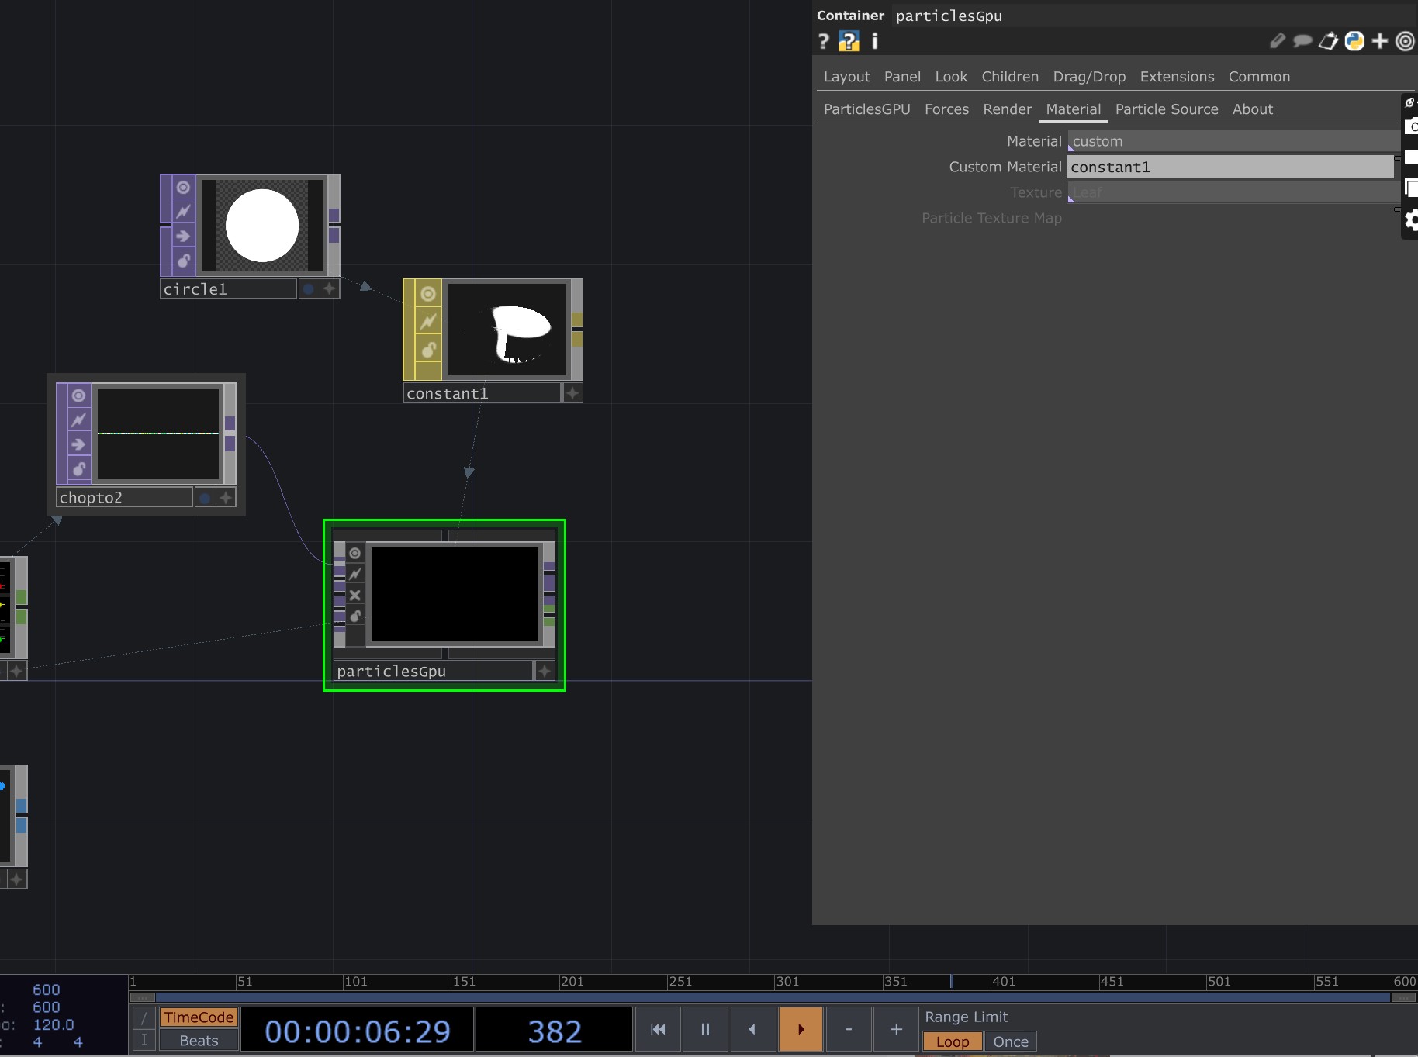Viewport: 1418px width, 1057px height.
Task: Expand the parameters on the chopto2 node
Action: pos(226,497)
